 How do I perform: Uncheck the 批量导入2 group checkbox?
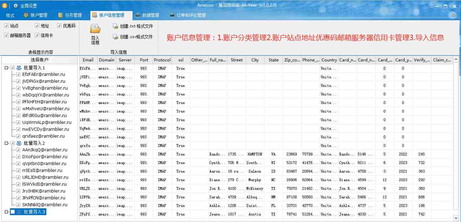pyautogui.click(x=13, y=143)
